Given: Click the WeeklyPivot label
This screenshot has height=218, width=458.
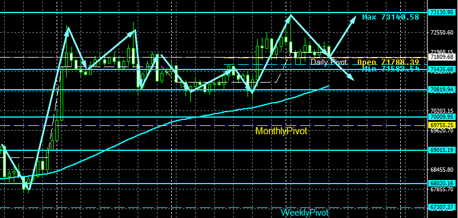Looking at the screenshot, I should (305, 213).
